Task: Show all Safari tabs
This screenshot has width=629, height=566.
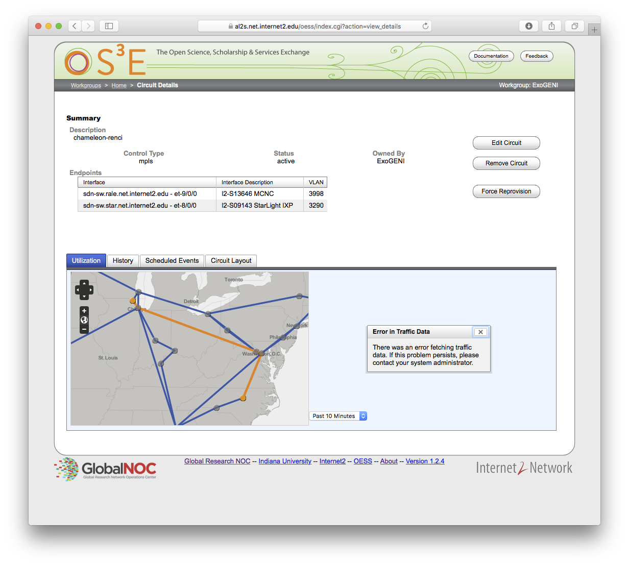Action: tap(574, 26)
